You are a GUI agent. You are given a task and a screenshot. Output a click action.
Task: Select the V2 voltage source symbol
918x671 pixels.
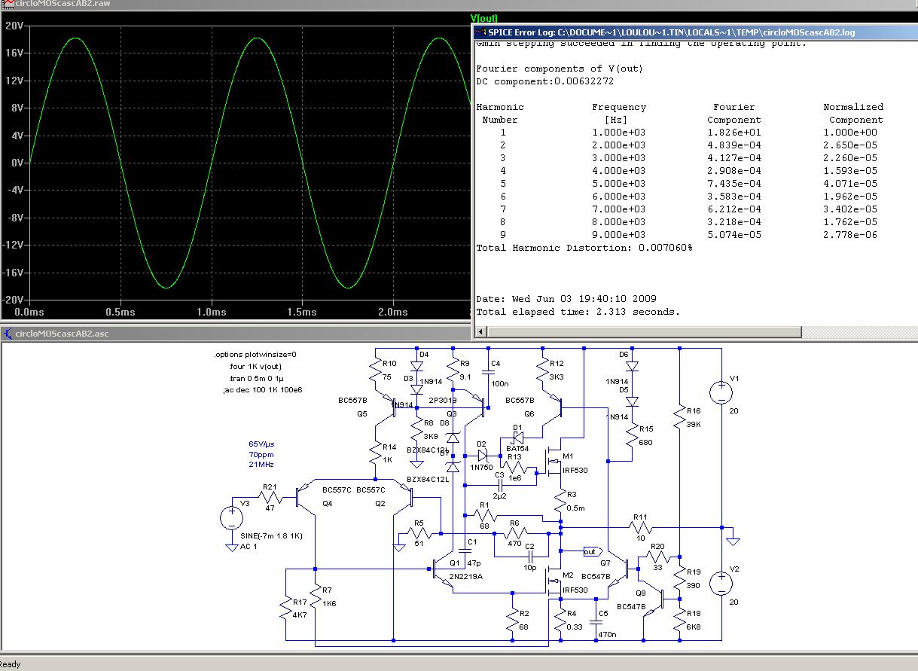point(721,582)
